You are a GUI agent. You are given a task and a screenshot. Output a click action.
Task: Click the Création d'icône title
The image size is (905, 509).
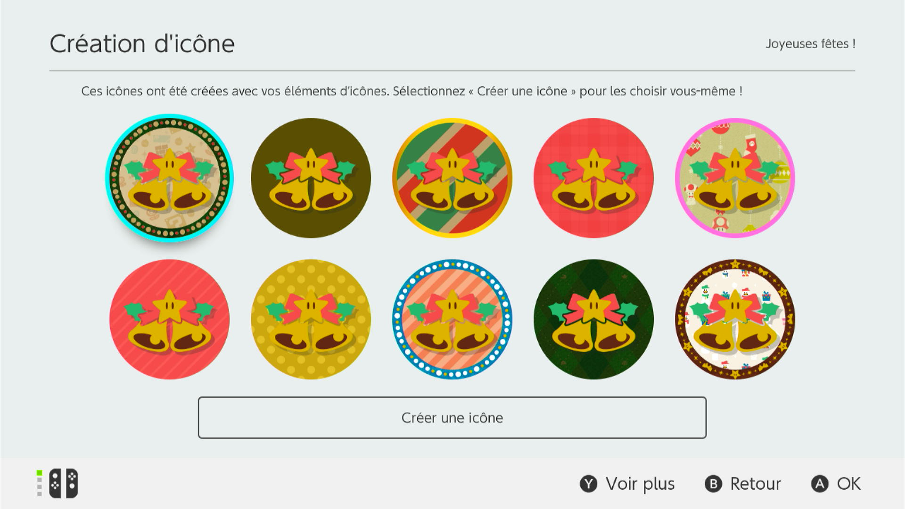142,44
